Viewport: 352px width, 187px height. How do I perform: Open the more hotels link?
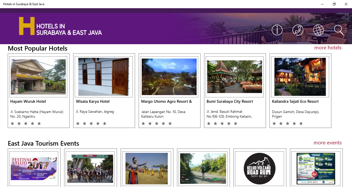pos(328,48)
